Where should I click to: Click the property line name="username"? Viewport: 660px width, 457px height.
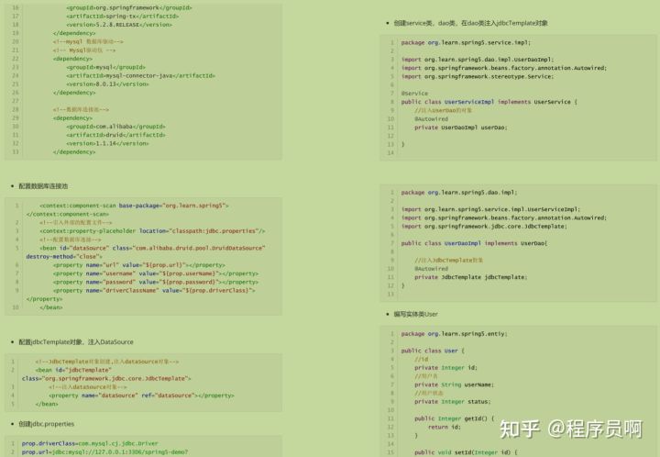pyautogui.click(x=156, y=273)
